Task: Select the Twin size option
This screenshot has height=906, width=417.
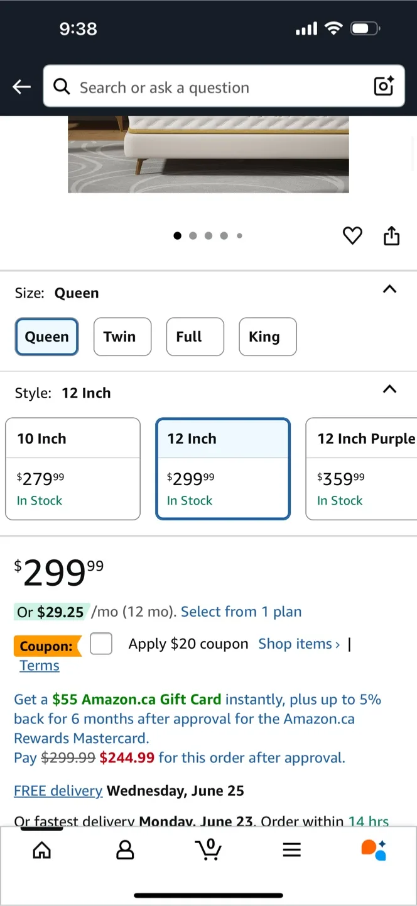Action: 122,337
